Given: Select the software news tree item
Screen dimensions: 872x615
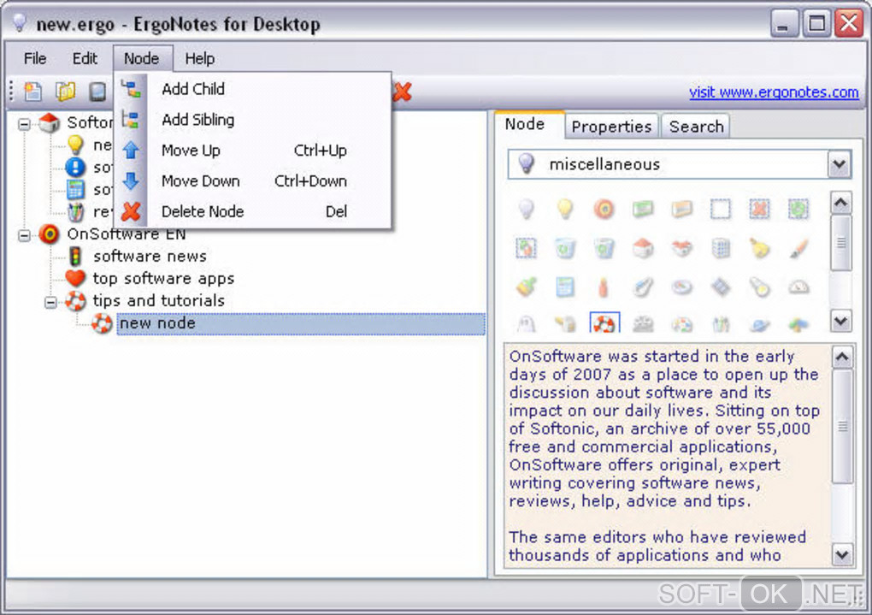Looking at the screenshot, I should [150, 256].
